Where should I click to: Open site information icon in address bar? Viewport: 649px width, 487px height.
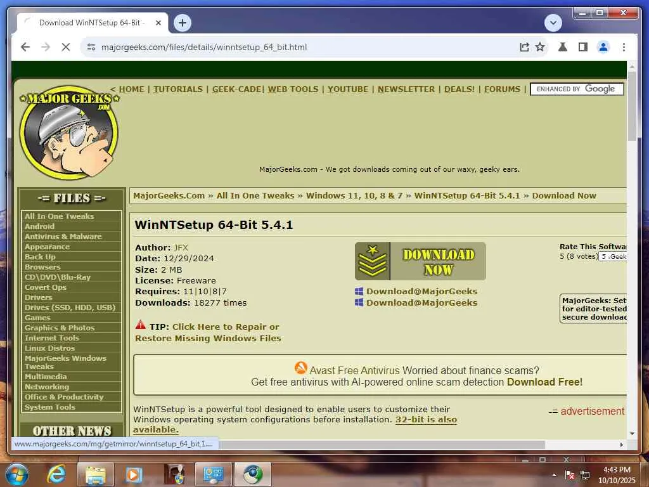tap(91, 47)
